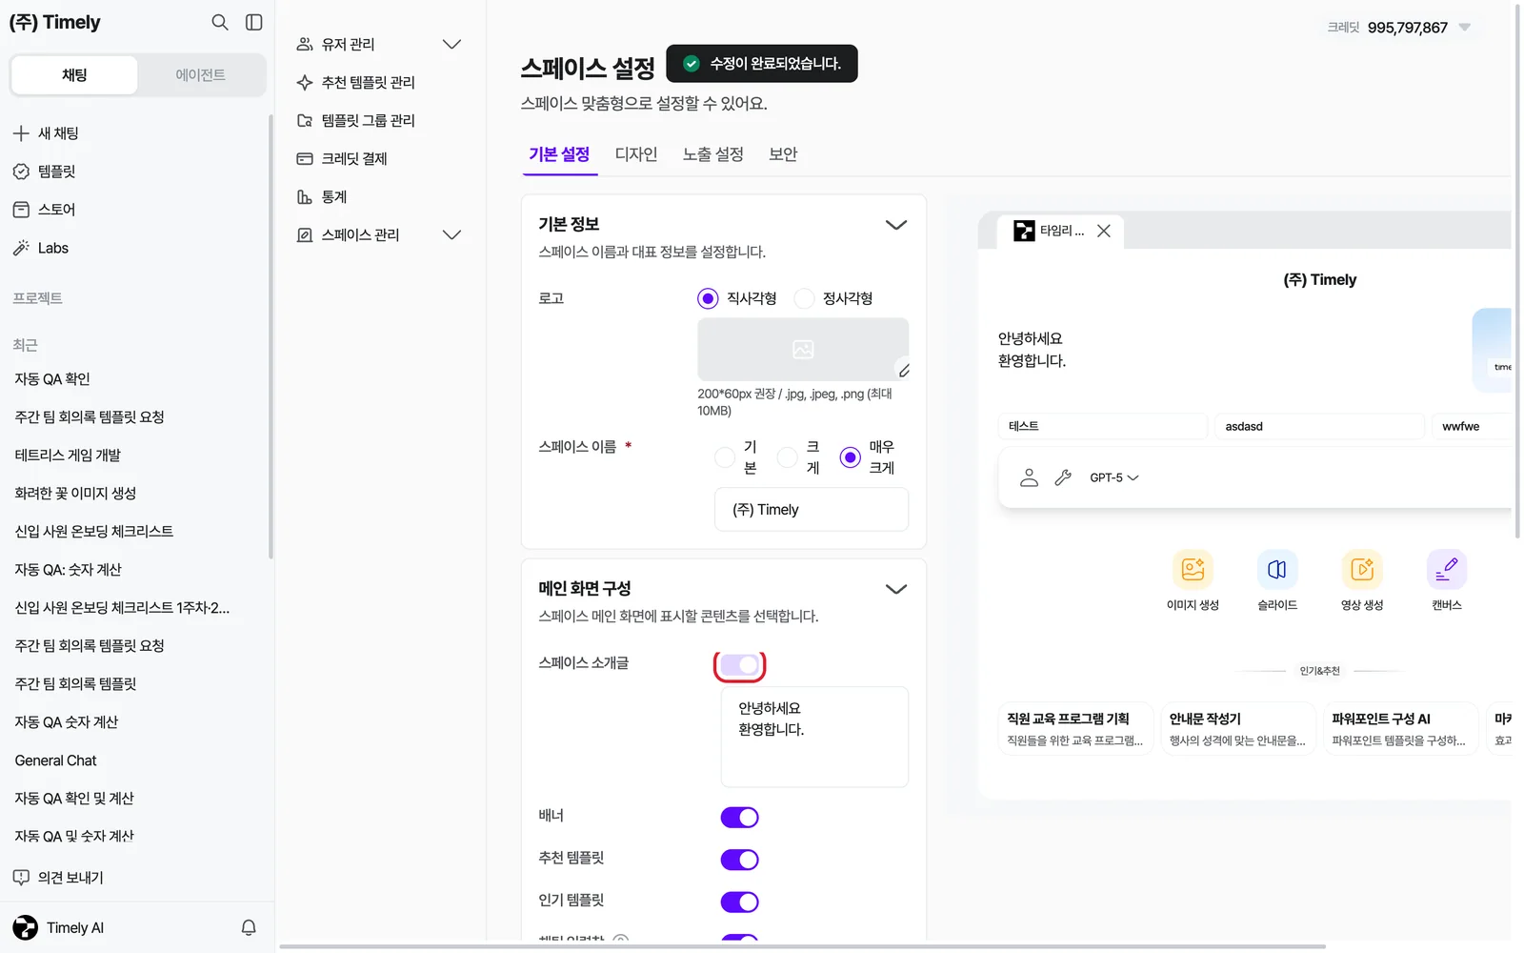1524x953 pixels.
Task: Toggle the 인기 템플릿 switch
Action: coord(740,902)
